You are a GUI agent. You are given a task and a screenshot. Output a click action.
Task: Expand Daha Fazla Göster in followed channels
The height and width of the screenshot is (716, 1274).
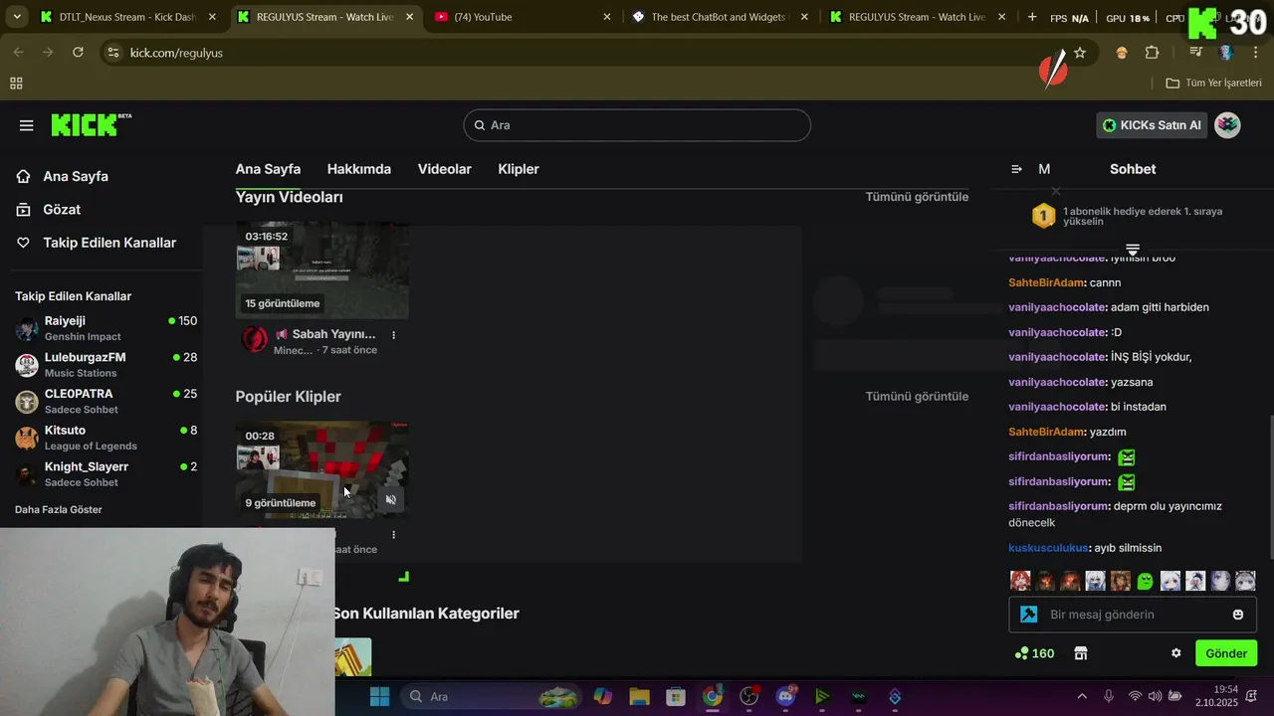59,509
